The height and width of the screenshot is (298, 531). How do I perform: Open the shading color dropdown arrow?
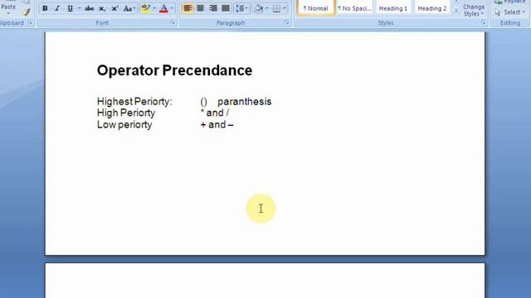pos(267,8)
